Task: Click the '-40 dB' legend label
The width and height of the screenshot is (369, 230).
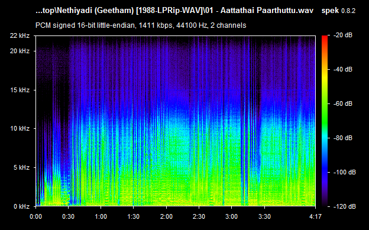Action: pos(343,69)
